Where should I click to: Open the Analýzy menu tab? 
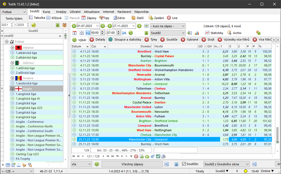(61, 12)
